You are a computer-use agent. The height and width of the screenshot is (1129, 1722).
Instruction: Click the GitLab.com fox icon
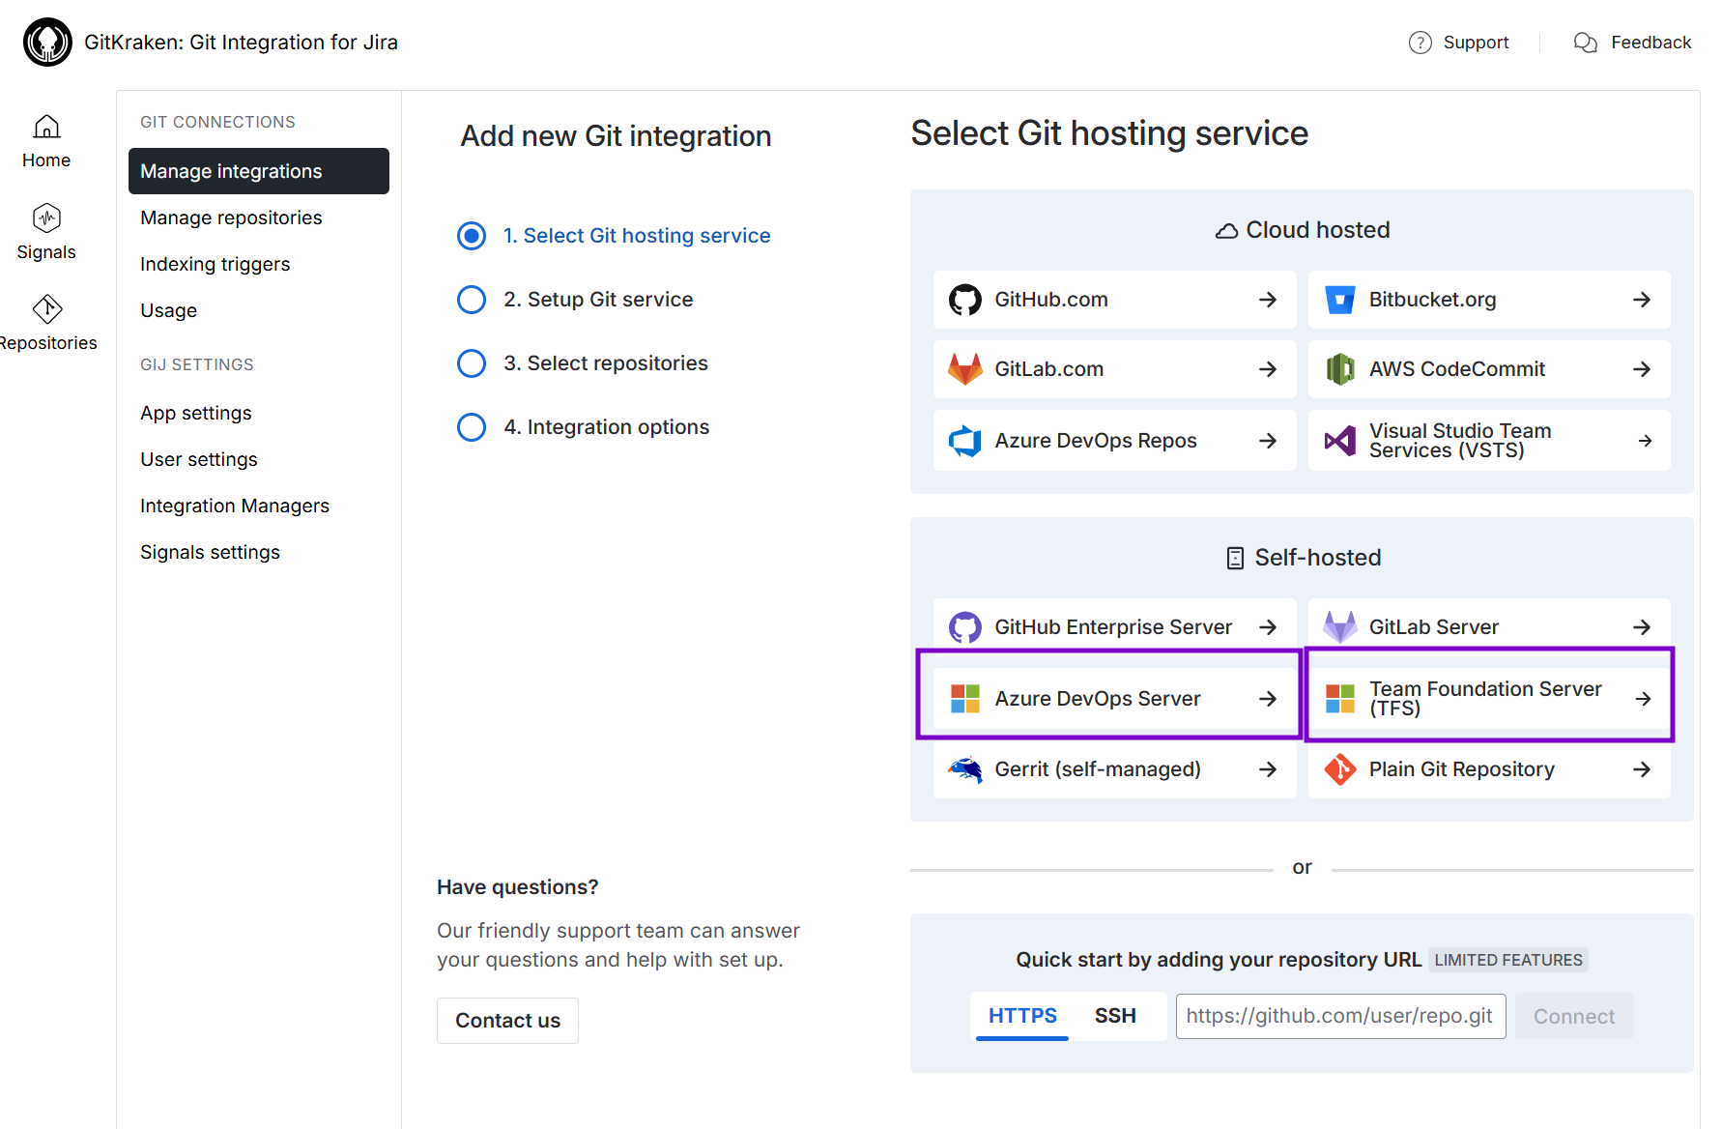click(x=964, y=369)
